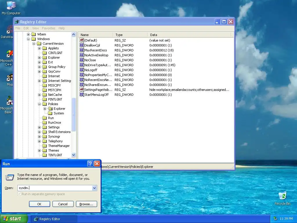This screenshot has height=223, width=297.
Task: Click the Themes folder icon
Action: [44, 150]
